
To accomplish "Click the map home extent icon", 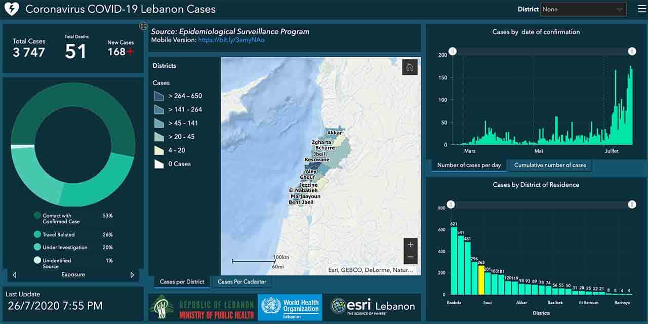I will tap(410, 67).
